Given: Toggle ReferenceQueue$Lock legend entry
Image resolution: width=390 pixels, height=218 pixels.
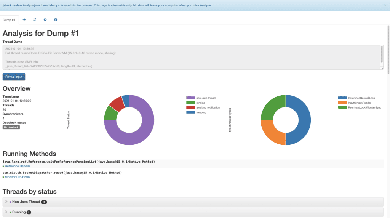Looking at the screenshot, I should pyautogui.click(x=356, y=98).
